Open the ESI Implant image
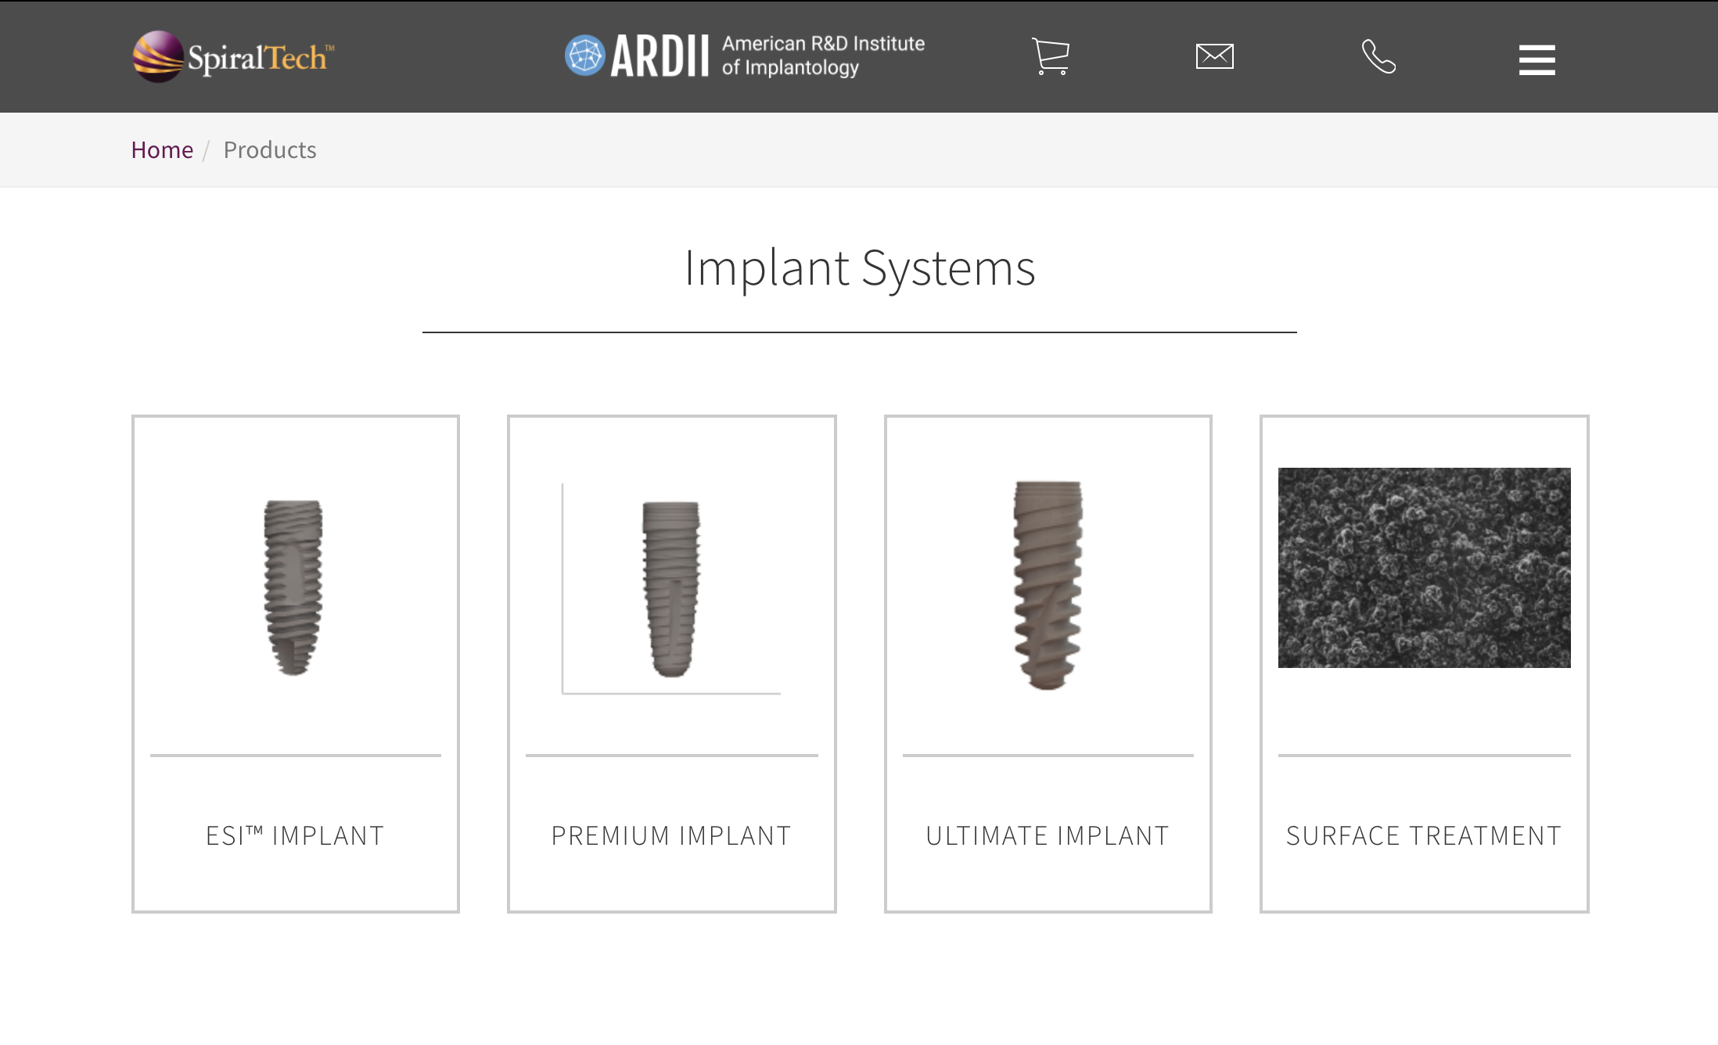 (x=294, y=587)
